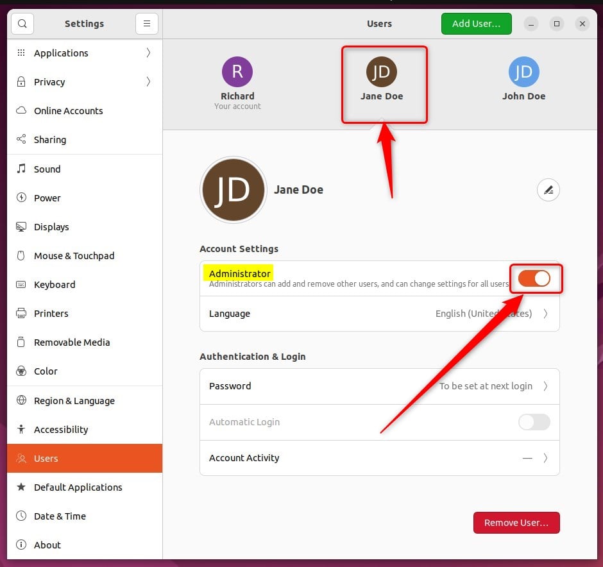Open search with the magnifier icon
603x567 pixels.
coord(22,23)
